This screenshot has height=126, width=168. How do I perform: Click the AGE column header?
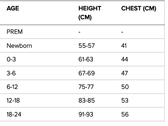[x=13, y=8]
